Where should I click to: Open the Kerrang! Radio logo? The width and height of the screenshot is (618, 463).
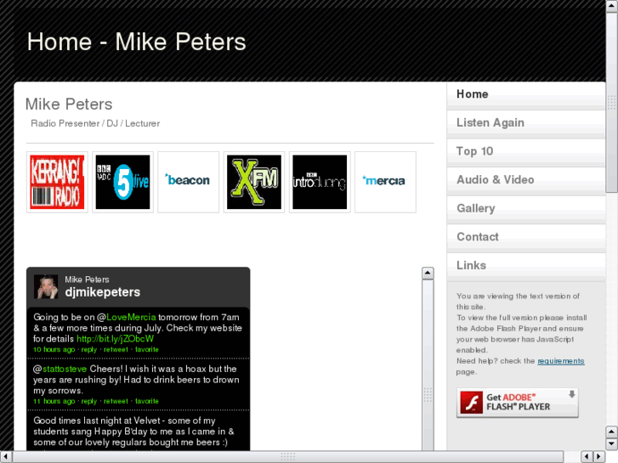coord(57,182)
